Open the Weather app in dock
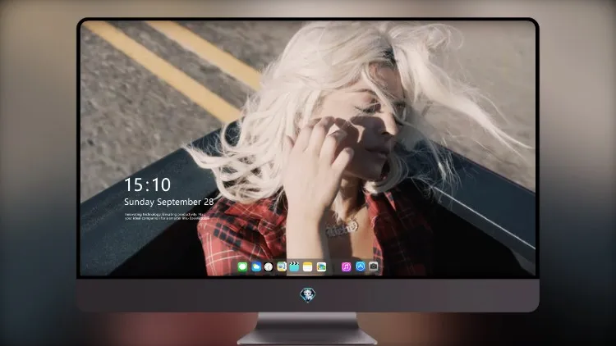The width and height of the screenshot is (616, 346). click(256, 267)
